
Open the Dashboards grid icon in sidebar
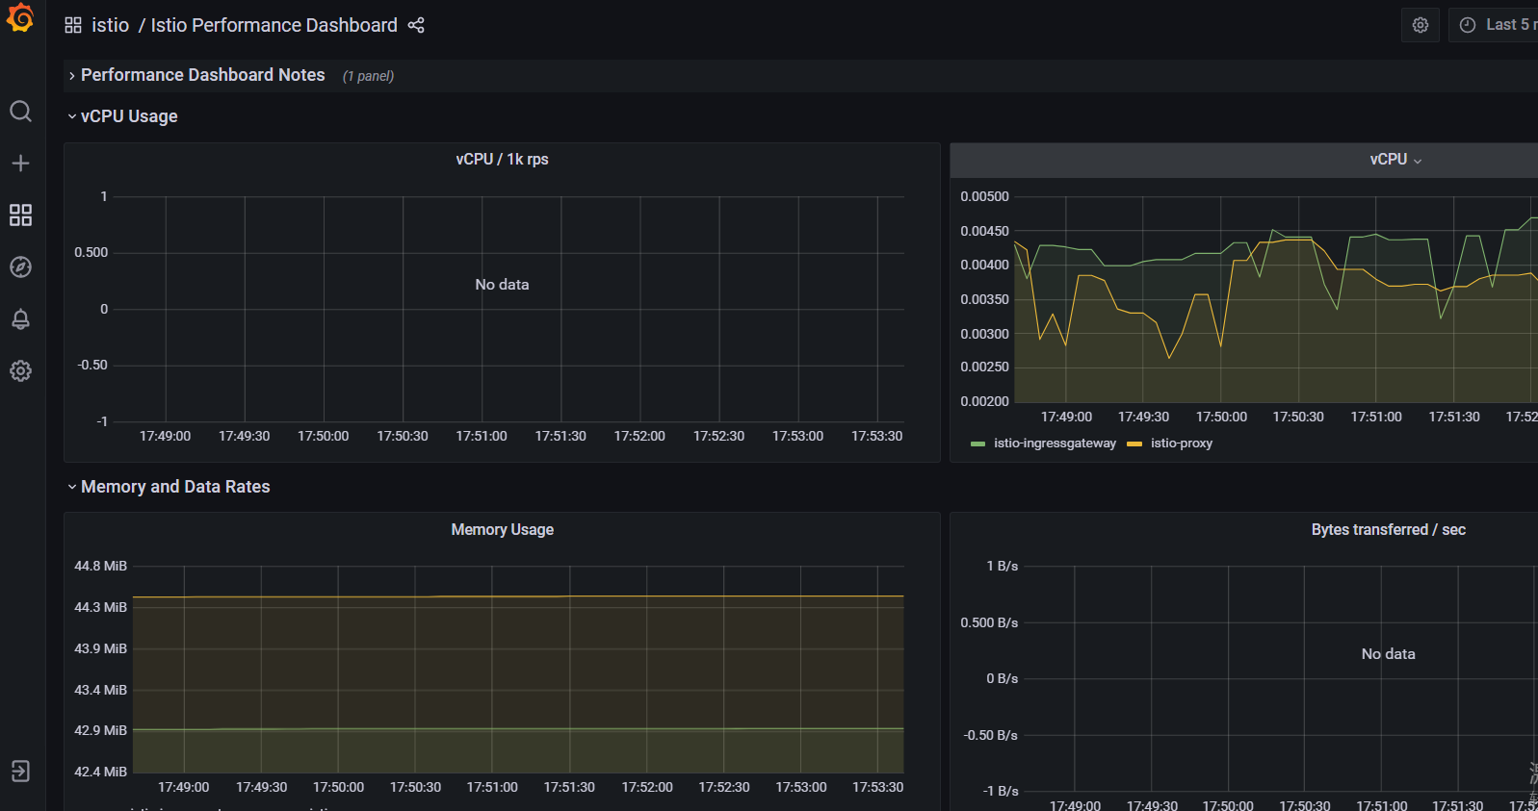click(x=20, y=215)
